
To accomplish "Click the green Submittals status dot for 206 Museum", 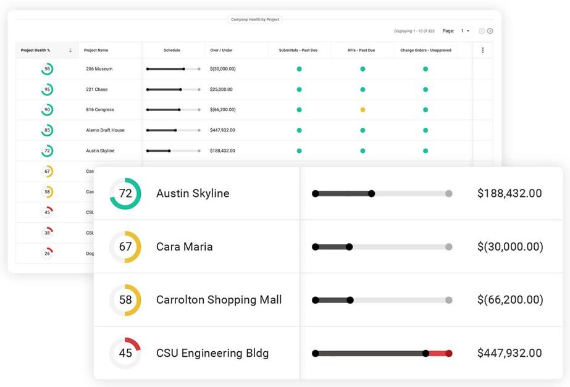I will pyautogui.click(x=299, y=69).
